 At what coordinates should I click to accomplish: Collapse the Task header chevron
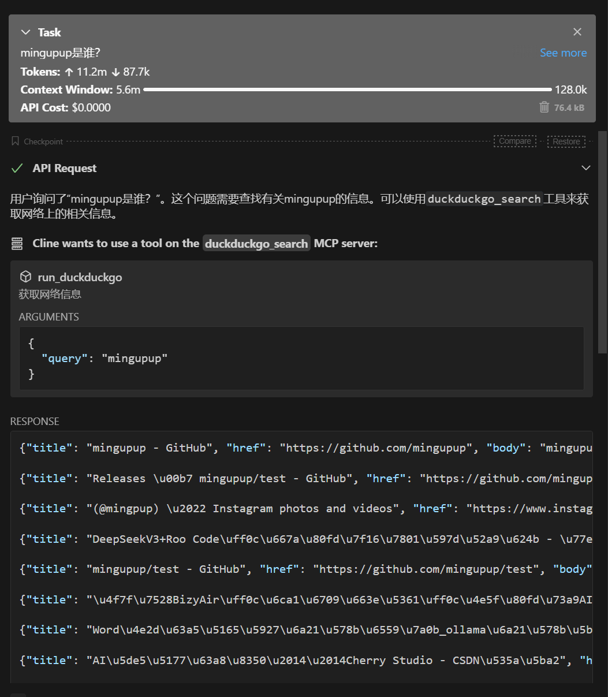[x=25, y=32]
